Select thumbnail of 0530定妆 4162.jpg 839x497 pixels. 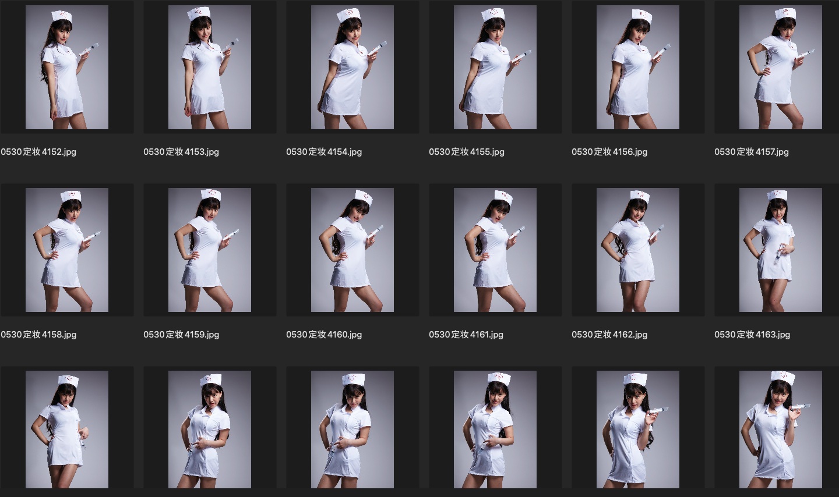click(638, 250)
